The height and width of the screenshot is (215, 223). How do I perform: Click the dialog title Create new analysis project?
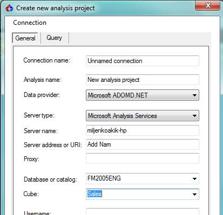click(x=56, y=8)
